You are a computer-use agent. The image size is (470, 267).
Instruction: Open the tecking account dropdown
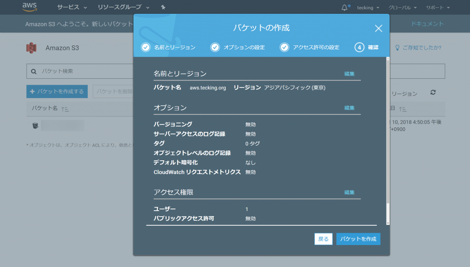tap(368, 7)
